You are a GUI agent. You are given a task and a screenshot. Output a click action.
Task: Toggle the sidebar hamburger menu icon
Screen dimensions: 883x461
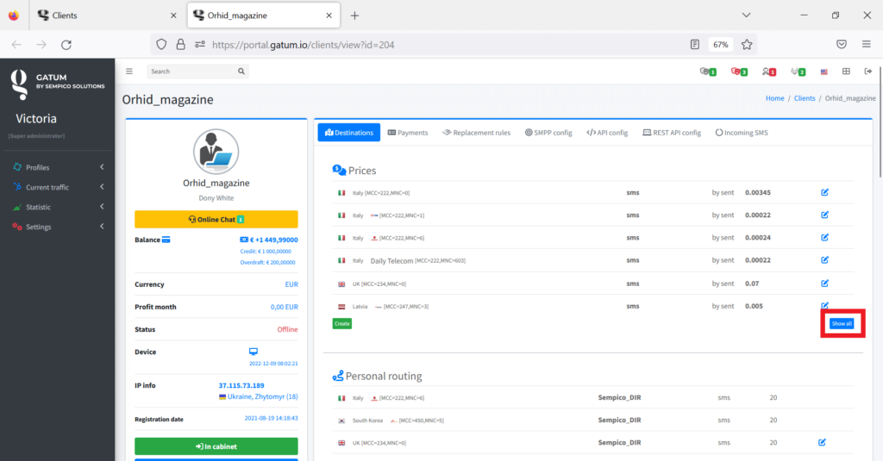point(129,72)
